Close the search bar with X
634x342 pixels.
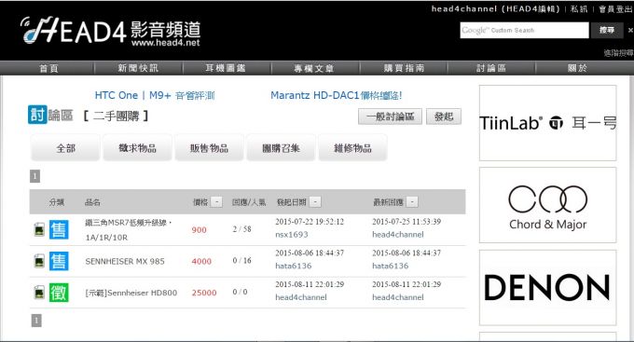click(630, 30)
